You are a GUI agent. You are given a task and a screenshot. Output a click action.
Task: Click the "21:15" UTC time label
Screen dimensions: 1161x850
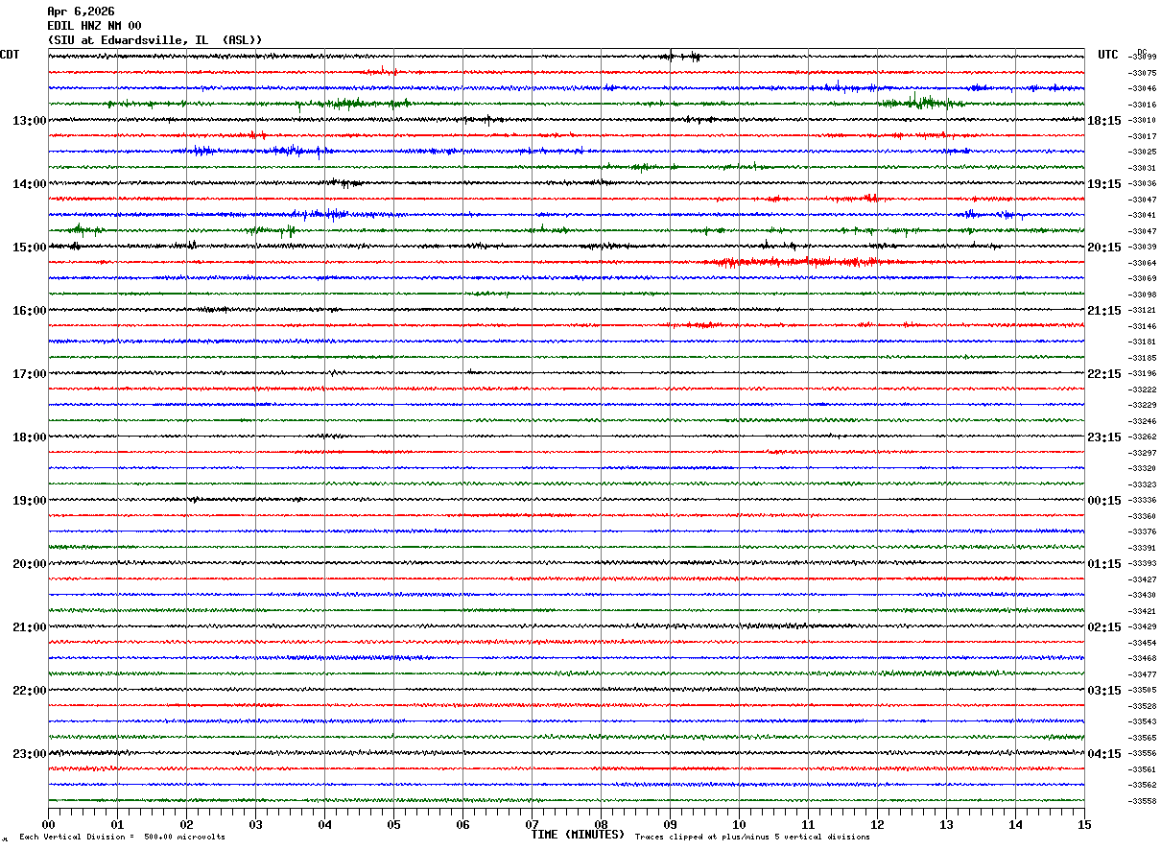click(1104, 311)
